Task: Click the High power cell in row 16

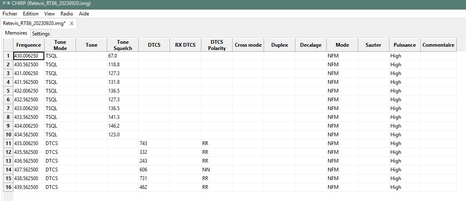Action: pyautogui.click(x=405, y=187)
